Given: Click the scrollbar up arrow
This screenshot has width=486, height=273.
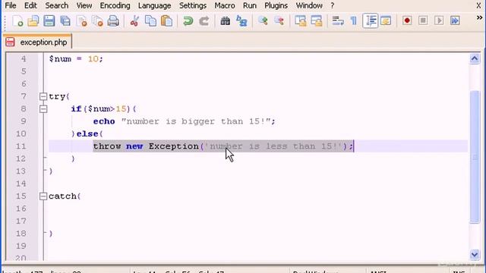Looking at the screenshot, I should [475, 58].
